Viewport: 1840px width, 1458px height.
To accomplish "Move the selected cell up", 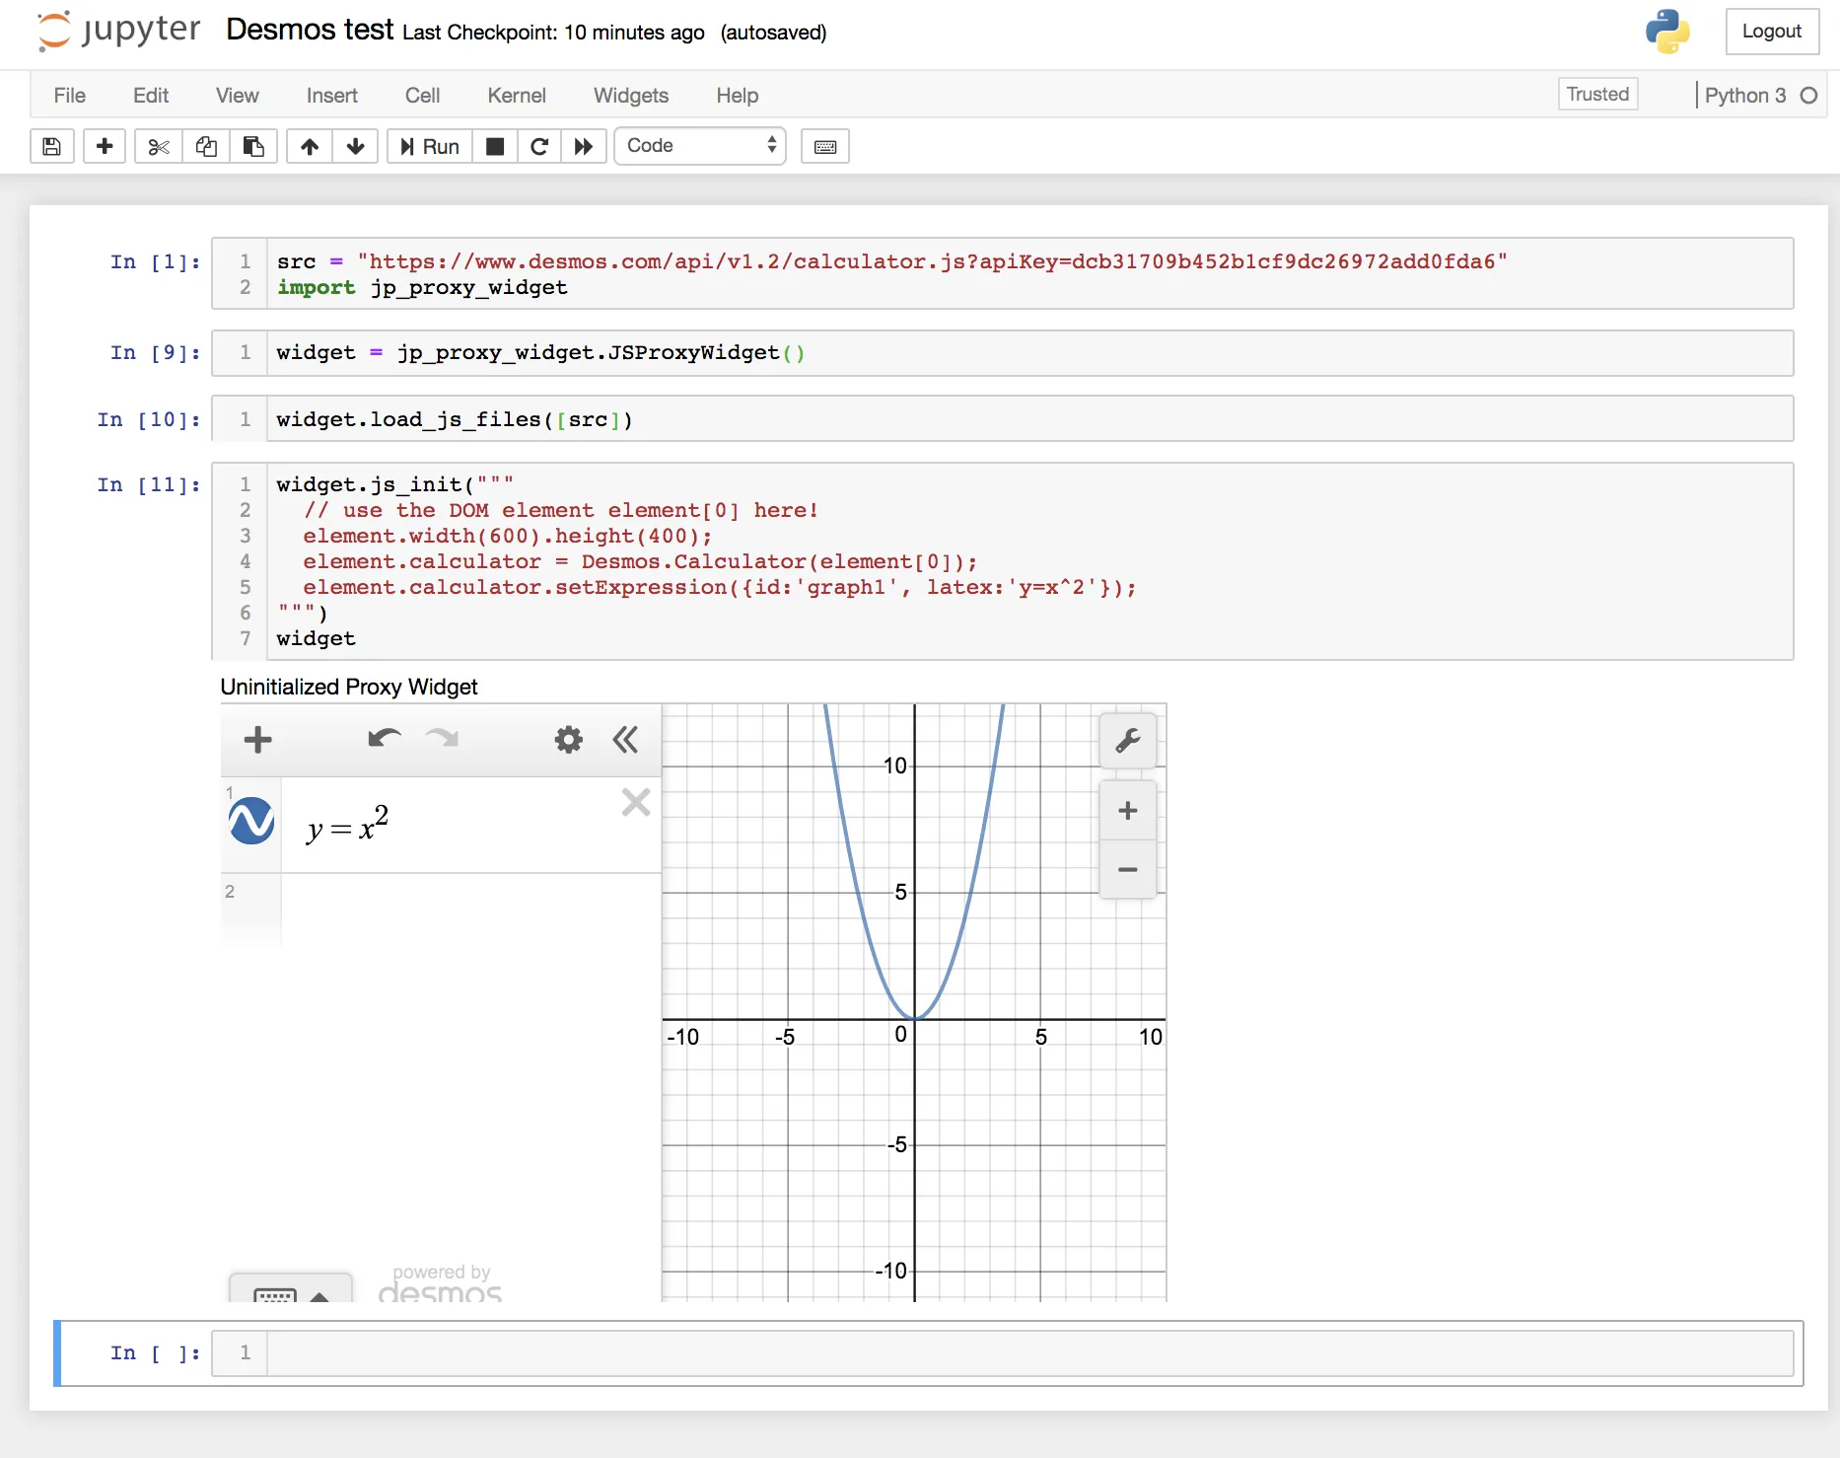I will coord(310,147).
